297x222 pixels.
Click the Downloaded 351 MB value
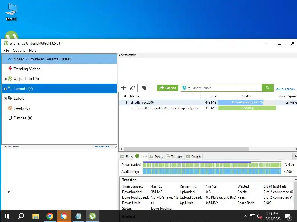[157, 192]
